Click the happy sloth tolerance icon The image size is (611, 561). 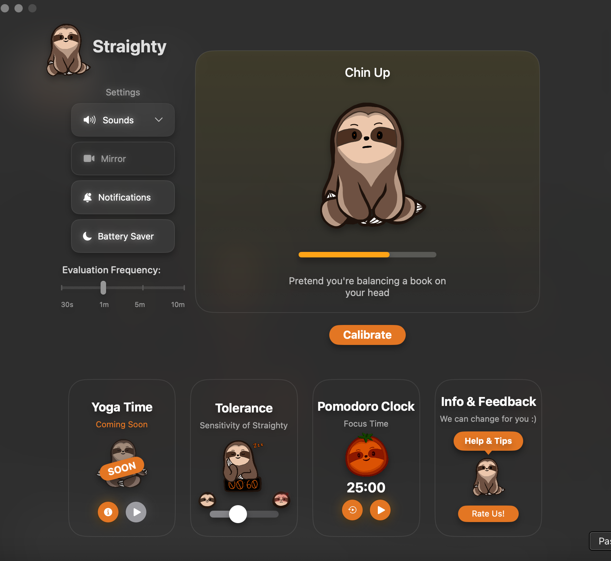pyautogui.click(x=207, y=500)
